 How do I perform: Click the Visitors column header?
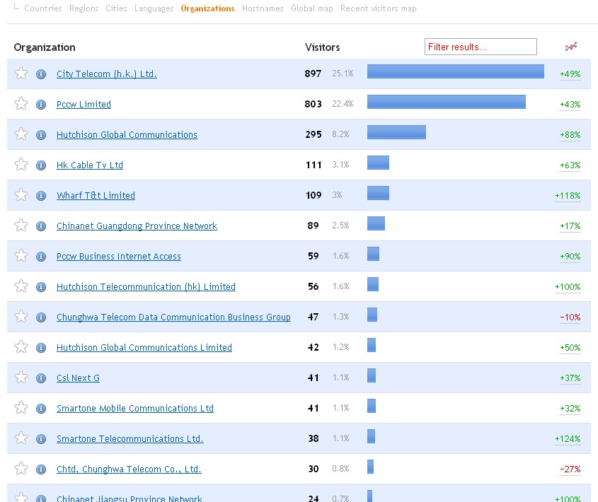(322, 47)
